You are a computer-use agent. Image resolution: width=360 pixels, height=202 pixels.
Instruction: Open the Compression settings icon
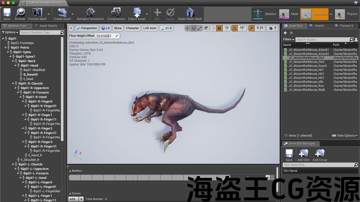[116, 14]
